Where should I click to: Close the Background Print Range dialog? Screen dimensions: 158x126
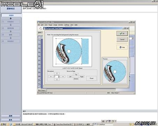click(128, 28)
